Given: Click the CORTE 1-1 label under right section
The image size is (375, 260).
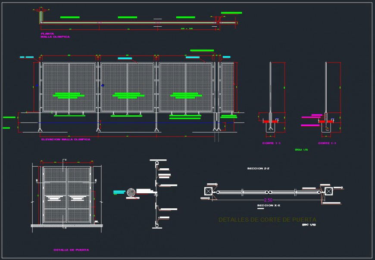Looking at the screenshot, I should coord(327,143).
